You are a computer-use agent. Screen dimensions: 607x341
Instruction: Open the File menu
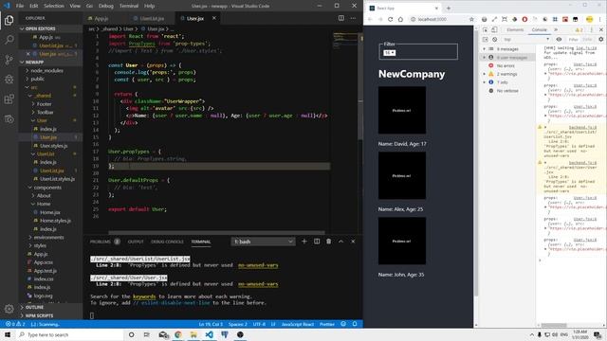click(20, 6)
